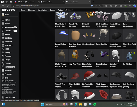Open Inventory in the sidebar
Screen dimensions: 137x107
pyautogui.click(x=7, y=45)
